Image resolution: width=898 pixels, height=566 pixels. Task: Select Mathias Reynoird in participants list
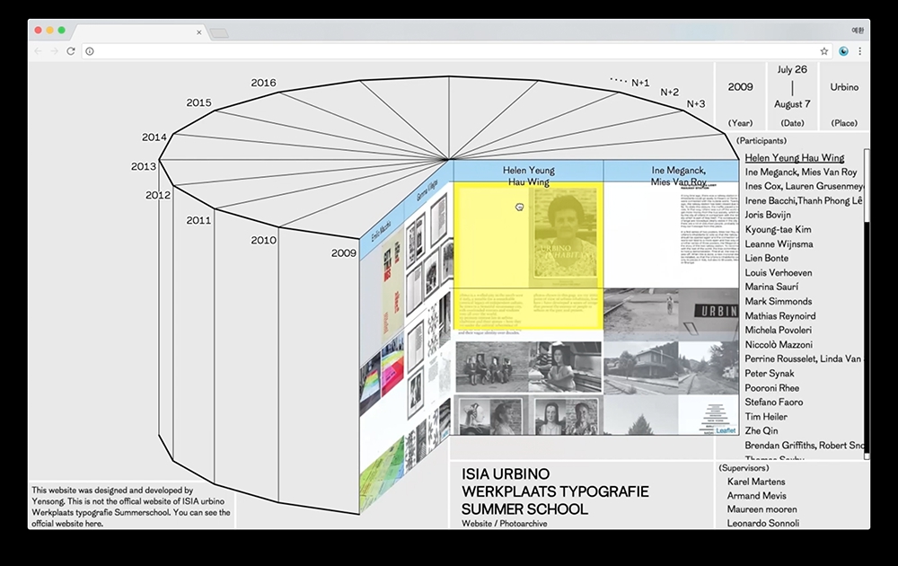coord(780,316)
